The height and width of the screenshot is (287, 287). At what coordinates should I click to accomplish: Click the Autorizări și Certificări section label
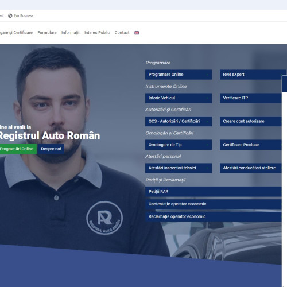tap(168, 110)
